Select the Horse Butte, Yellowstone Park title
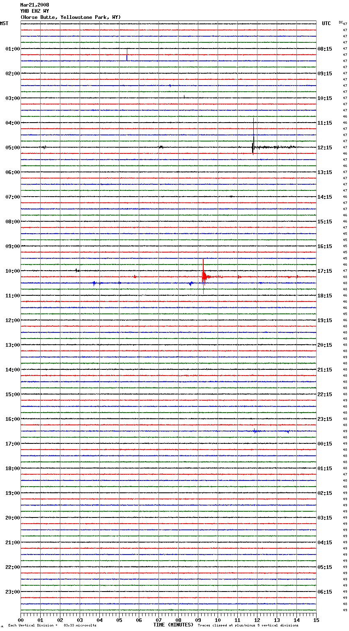Viewport: 349px width, 631px height. 71,17
